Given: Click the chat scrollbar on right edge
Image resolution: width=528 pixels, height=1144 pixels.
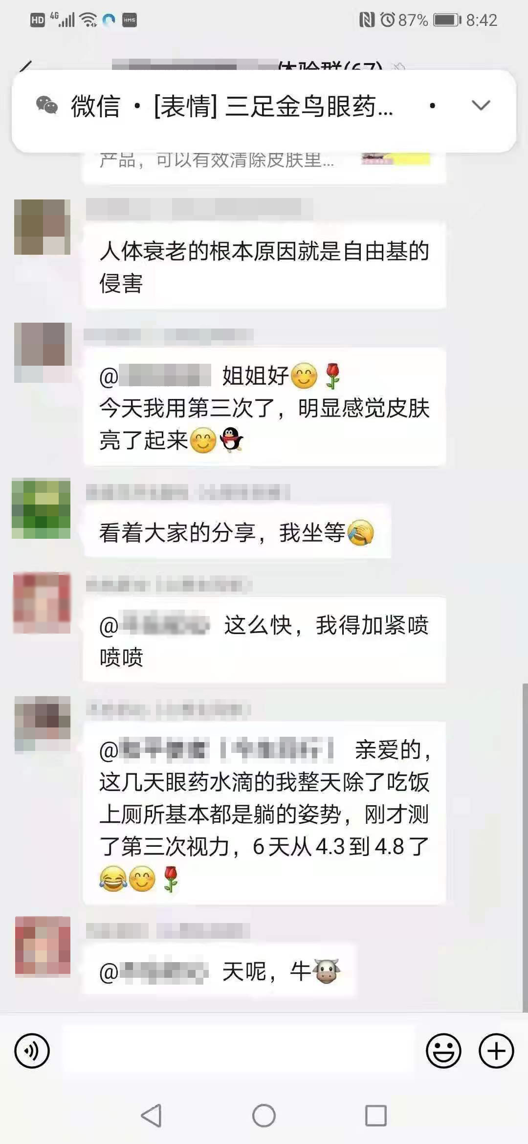Looking at the screenshot, I should click(525, 846).
